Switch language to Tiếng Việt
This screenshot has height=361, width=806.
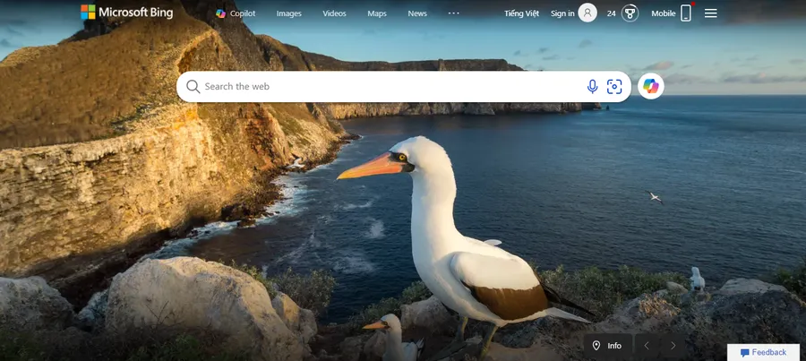(x=521, y=13)
